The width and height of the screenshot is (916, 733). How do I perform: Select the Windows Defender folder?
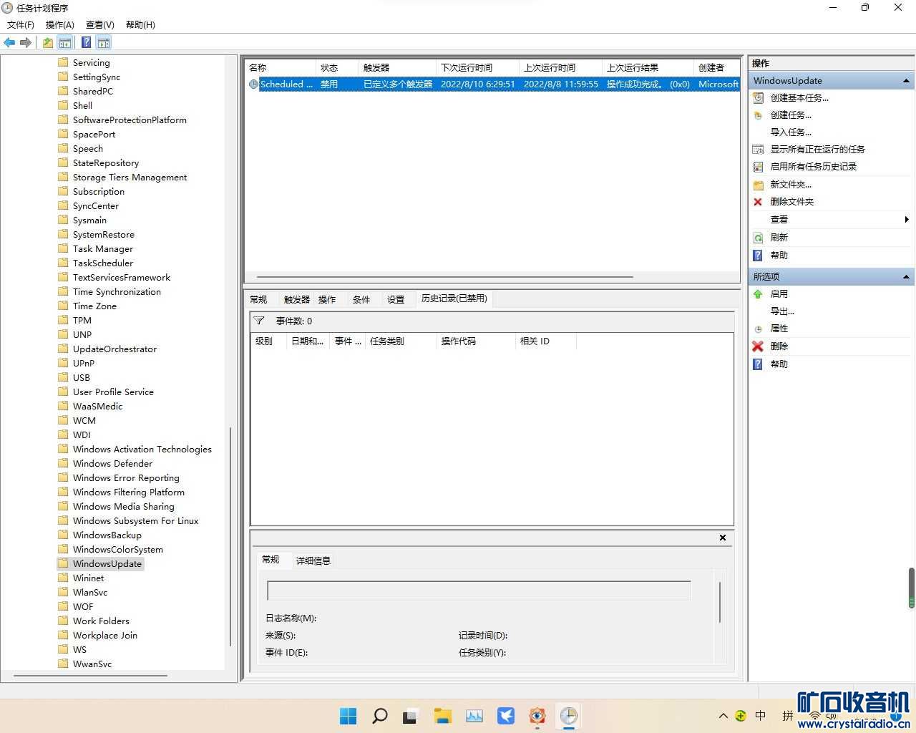112,463
